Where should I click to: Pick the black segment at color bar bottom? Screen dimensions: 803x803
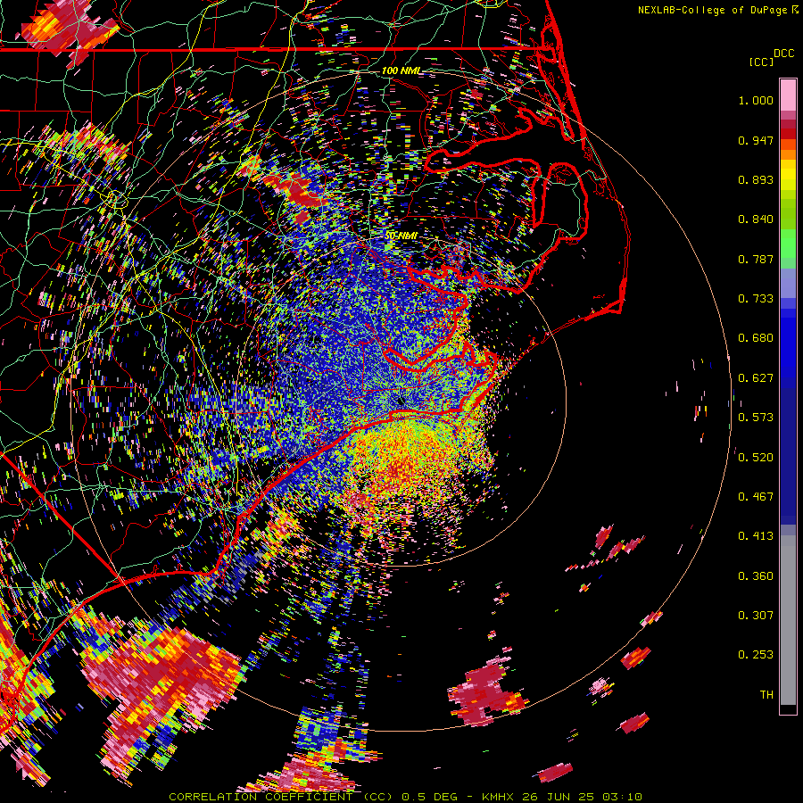tap(788, 709)
